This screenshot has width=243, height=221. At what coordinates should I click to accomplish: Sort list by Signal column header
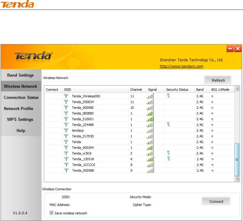[x=155, y=89]
